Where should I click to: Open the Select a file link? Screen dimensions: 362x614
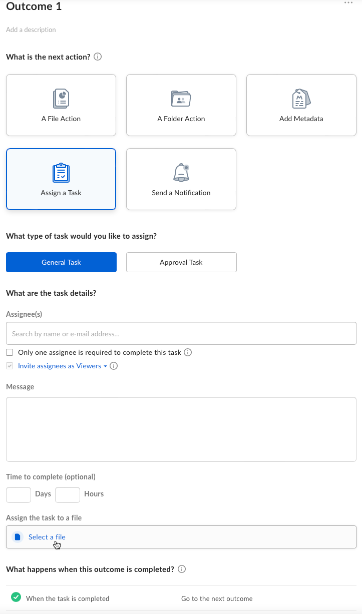coord(47,537)
